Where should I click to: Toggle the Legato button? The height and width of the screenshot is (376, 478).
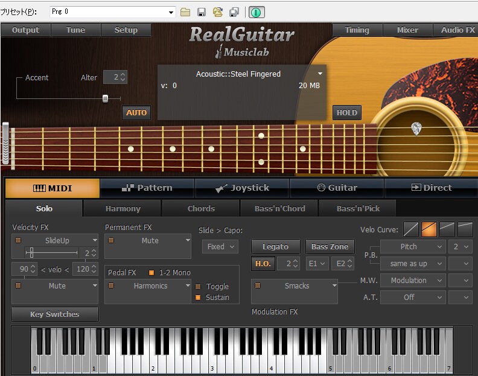click(x=276, y=246)
